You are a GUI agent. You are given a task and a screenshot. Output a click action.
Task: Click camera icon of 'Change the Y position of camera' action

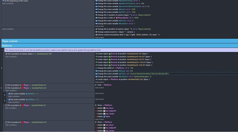click(x=96, y=15)
